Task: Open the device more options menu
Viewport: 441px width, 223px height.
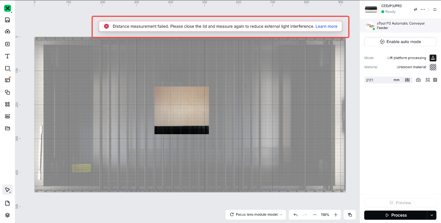Action: (423, 9)
